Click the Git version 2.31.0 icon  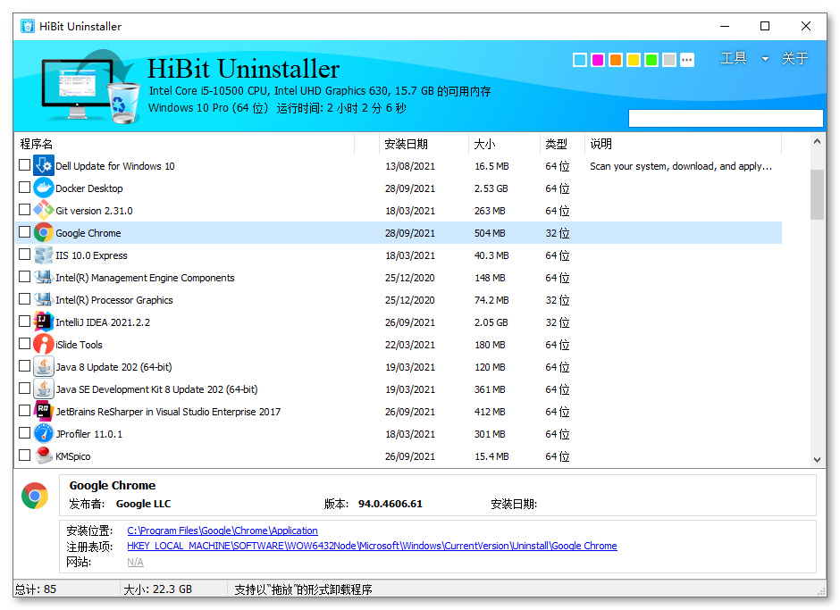[44, 211]
